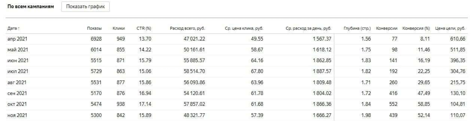The image size is (472, 121).
Task: Click the Конверсия (%) column header
Action: [x=416, y=28]
